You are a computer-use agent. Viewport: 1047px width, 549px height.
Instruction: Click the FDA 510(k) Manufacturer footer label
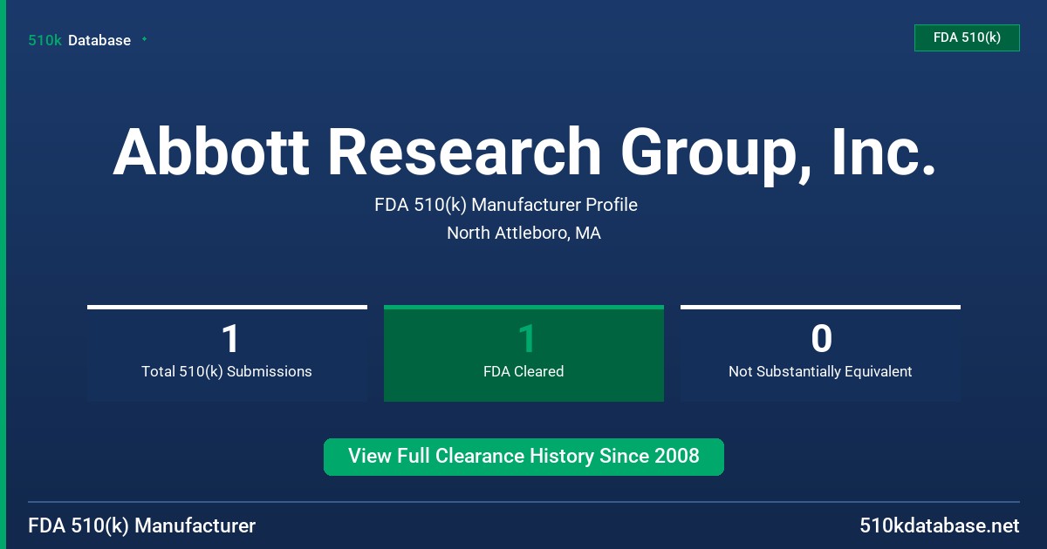pos(142,525)
